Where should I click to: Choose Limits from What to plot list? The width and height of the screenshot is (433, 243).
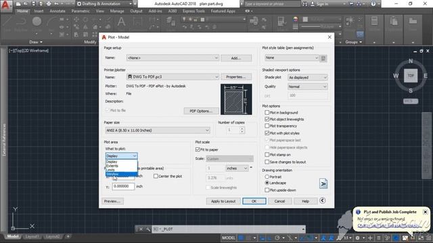(121, 169)
